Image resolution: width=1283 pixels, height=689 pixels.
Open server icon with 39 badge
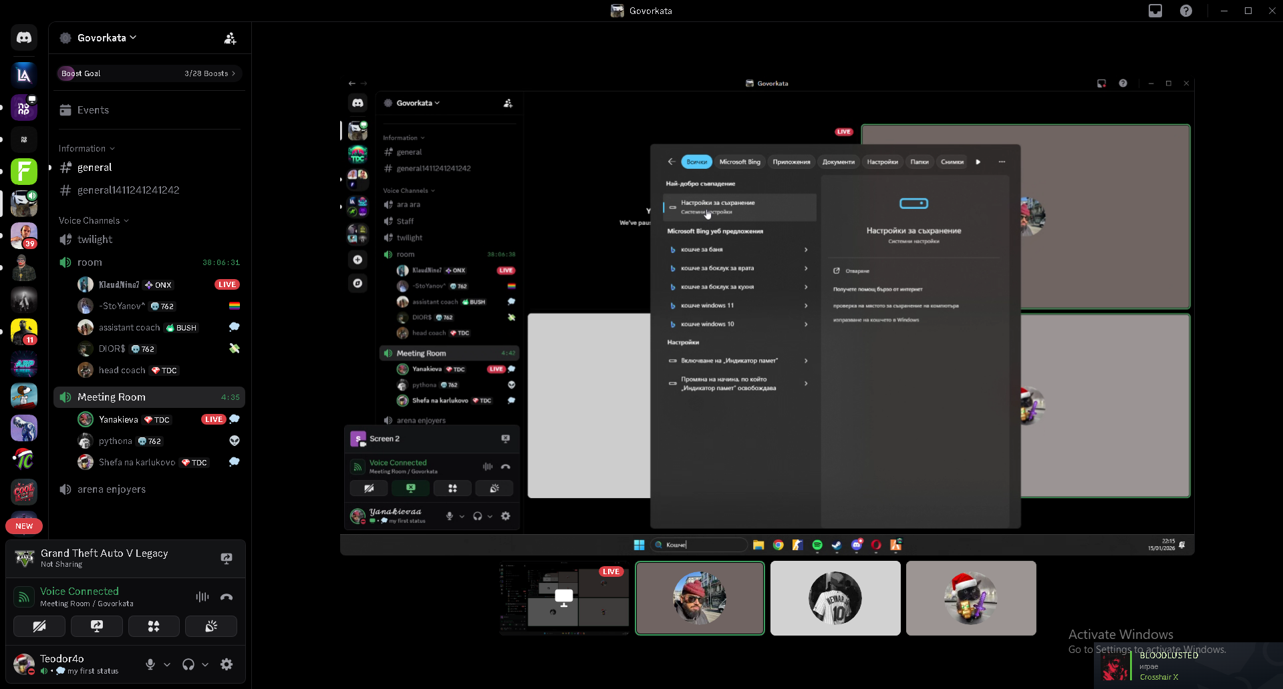(24, 236)
